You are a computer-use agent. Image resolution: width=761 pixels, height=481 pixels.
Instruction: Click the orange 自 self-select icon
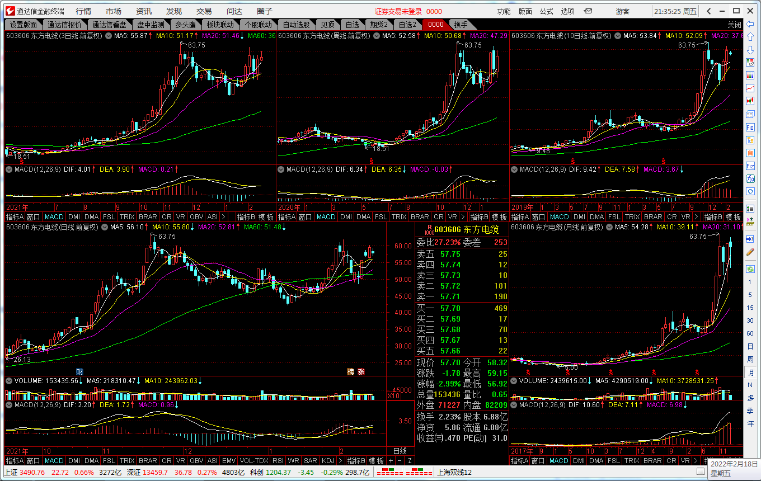coord(750,153)
